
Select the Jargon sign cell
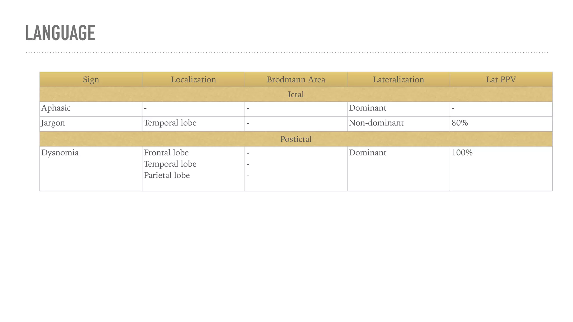click(53, 123)
